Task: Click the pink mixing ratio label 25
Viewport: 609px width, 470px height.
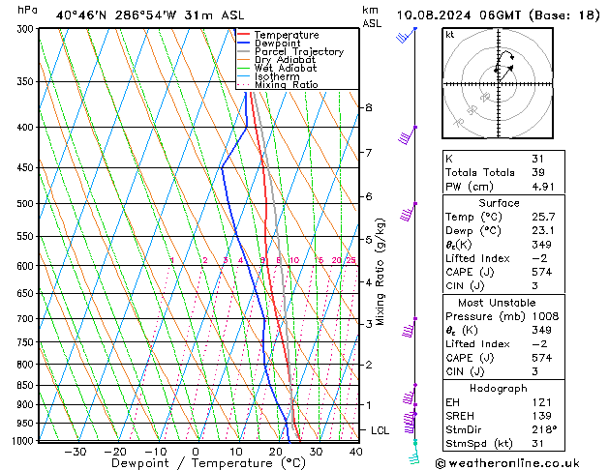Action: pos(351,260)
